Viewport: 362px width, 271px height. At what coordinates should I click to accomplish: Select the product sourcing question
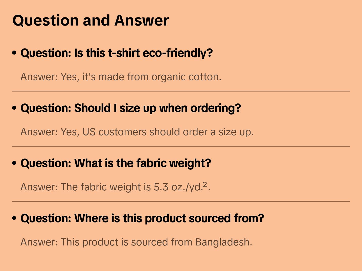[142, 218]
